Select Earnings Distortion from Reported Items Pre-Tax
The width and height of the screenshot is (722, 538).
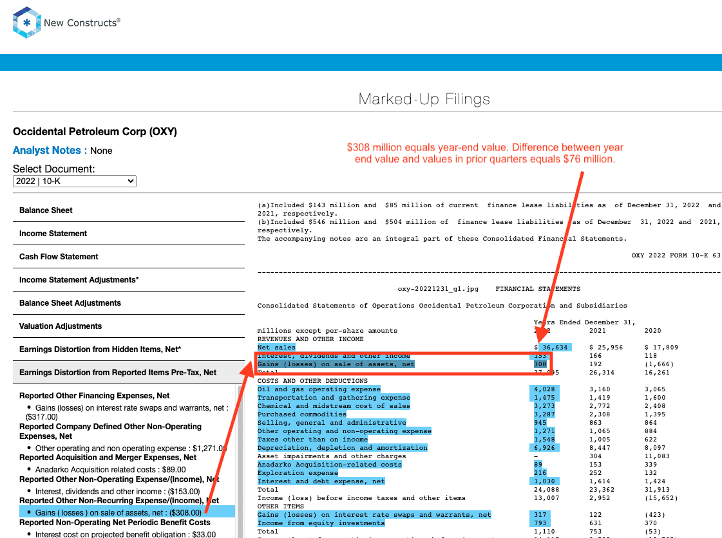129,373
